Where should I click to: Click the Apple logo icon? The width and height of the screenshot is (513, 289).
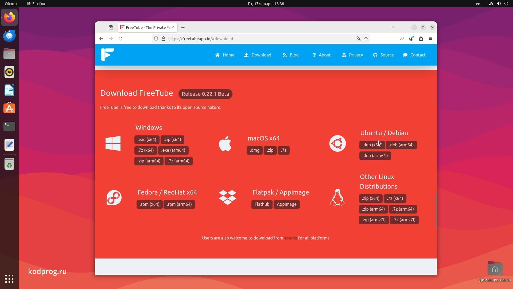(225, 143)
